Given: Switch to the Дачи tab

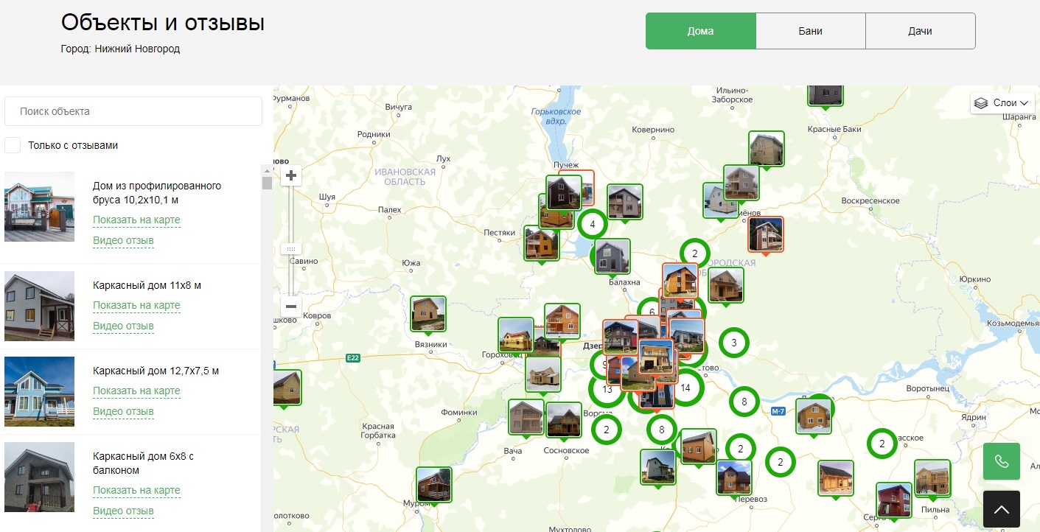Looking at the screenshot, I should point(920,31).
